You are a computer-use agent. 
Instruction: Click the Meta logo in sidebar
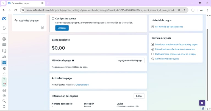click(4, 19)
